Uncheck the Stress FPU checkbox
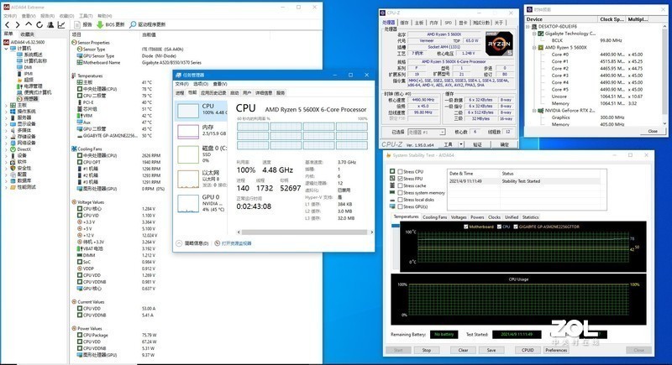672x365 pixels. click(398, 179)
